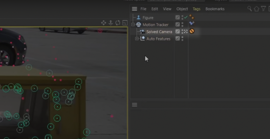Viewport: 270px width, 139px height.
Task: Toggle Figure visibility dots
Action: click(182, 17)
